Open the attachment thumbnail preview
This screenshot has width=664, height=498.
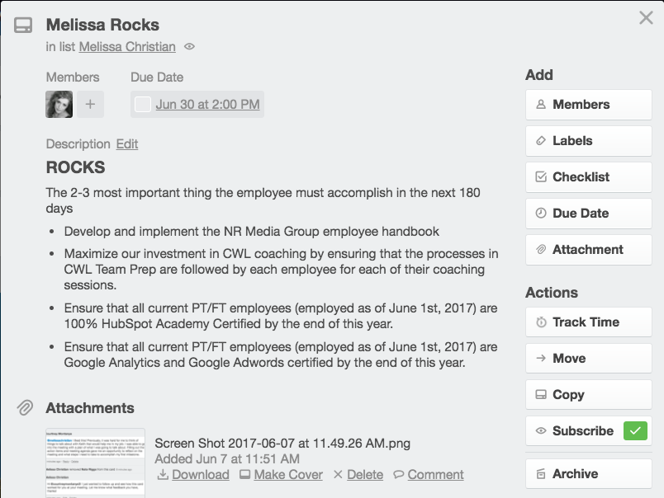(x=94, y=460)
